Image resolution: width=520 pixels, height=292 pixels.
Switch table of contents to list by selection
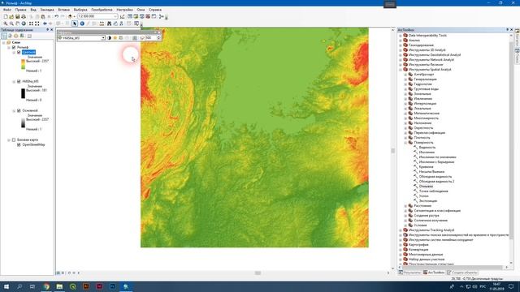pos(22,36)
